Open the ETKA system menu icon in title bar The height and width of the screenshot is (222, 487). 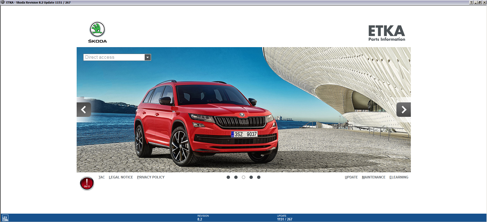click(x=3, y=2)
